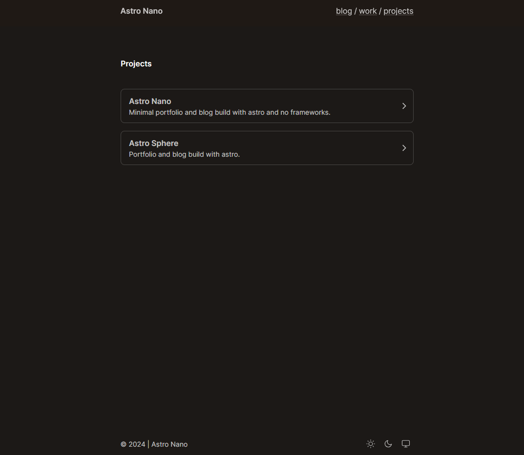Open the Astro Nano project card title

[x=150, y=102]
